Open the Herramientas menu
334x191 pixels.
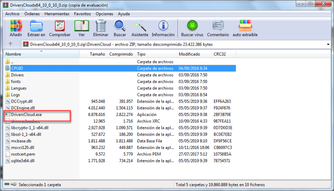click(57, 14)
